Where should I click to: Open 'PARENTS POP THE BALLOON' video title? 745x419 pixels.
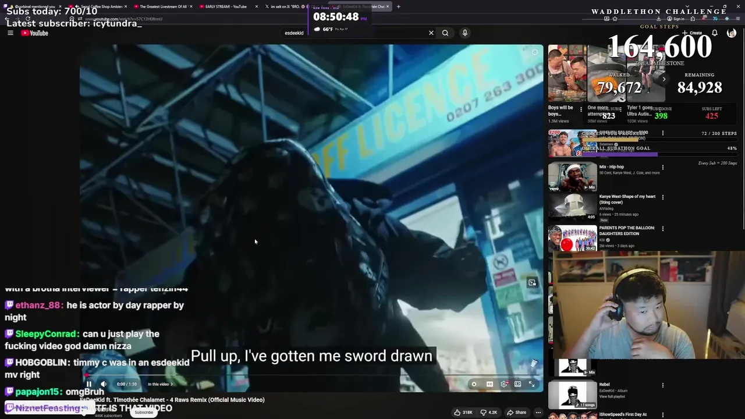tap(627, 230)
